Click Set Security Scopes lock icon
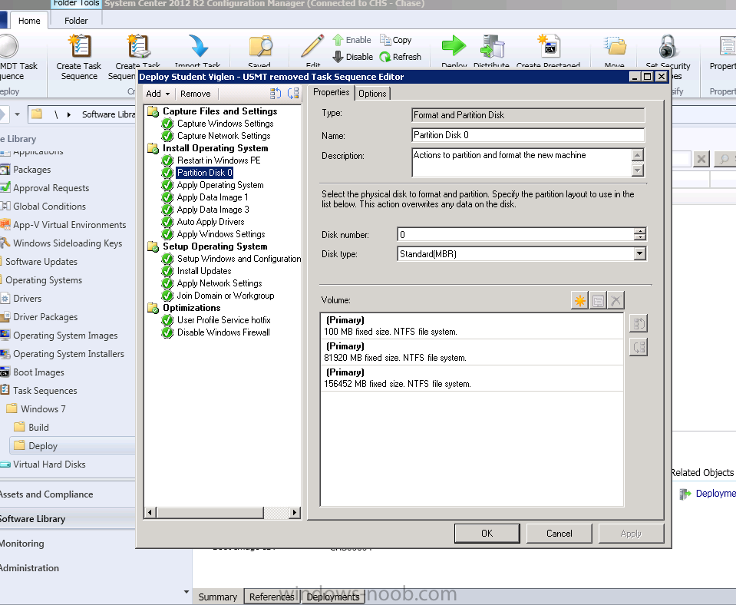The height and width of the screenshot is (605, 736). pyautogui.click(x=668, y=46)
